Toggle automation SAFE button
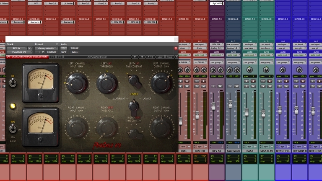The width and height of the screenshot is (322, 181). (x=64, y=52)
